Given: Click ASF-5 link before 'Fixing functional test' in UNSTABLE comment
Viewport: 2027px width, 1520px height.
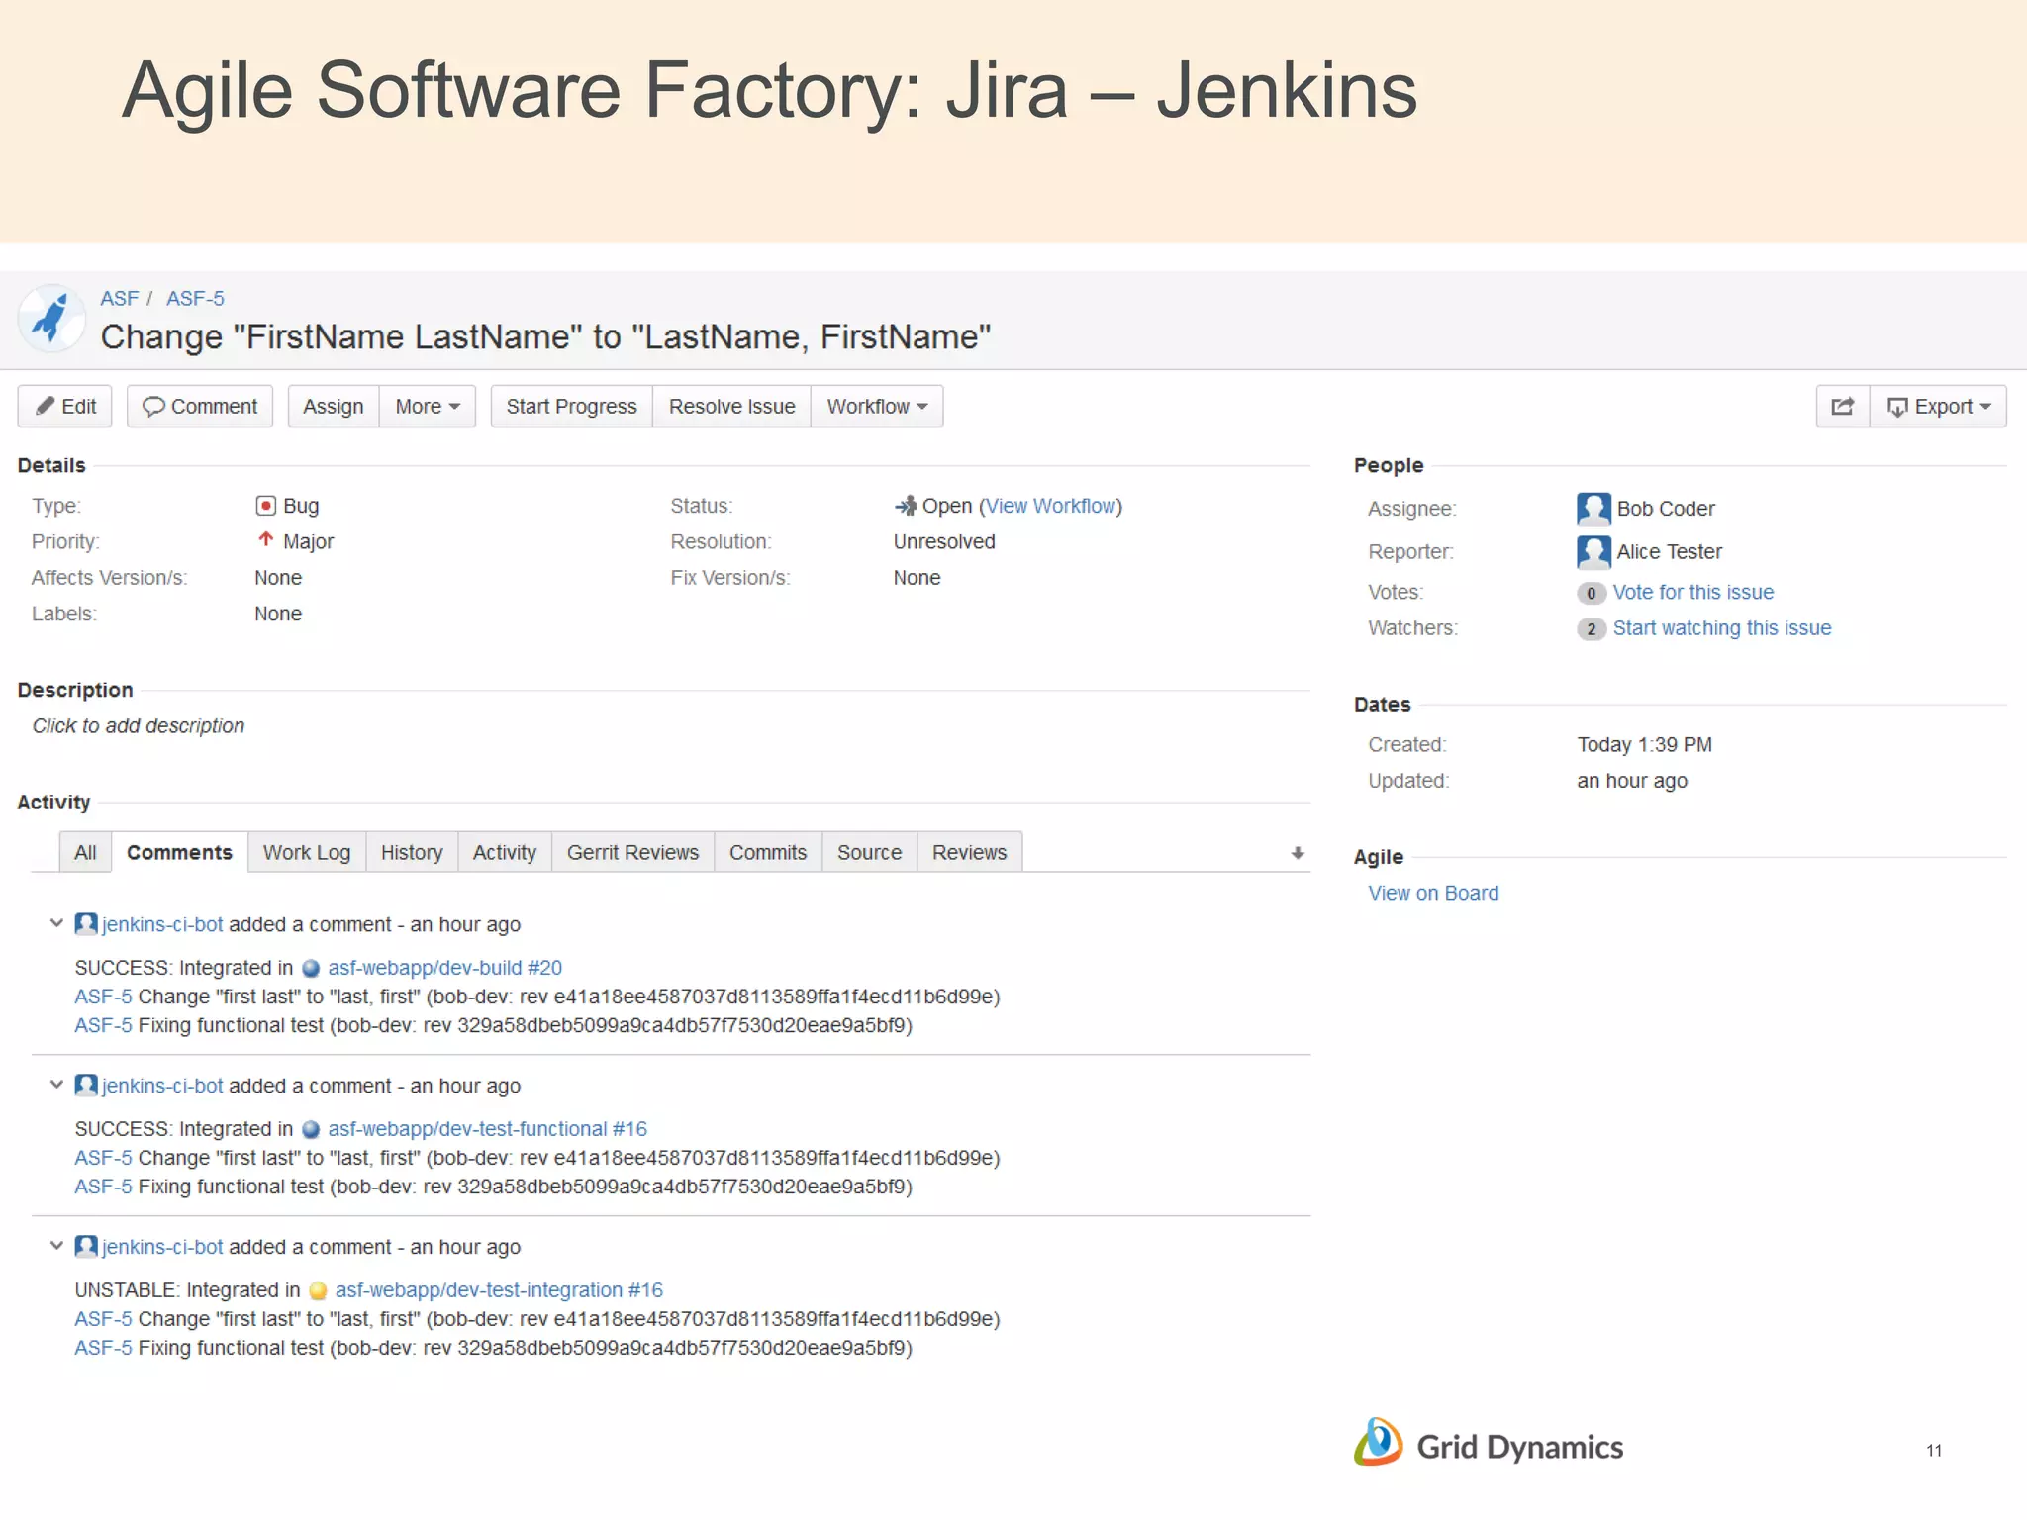Looking at the screenshot, I should coord(103,1348).
